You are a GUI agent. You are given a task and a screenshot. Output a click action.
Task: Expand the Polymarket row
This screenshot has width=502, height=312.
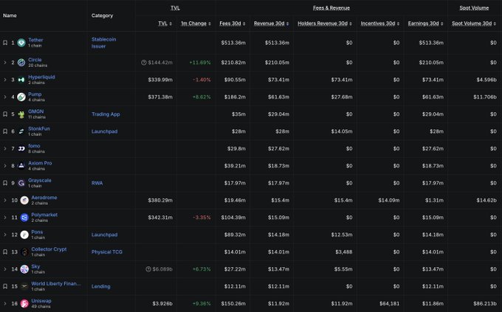5,218
